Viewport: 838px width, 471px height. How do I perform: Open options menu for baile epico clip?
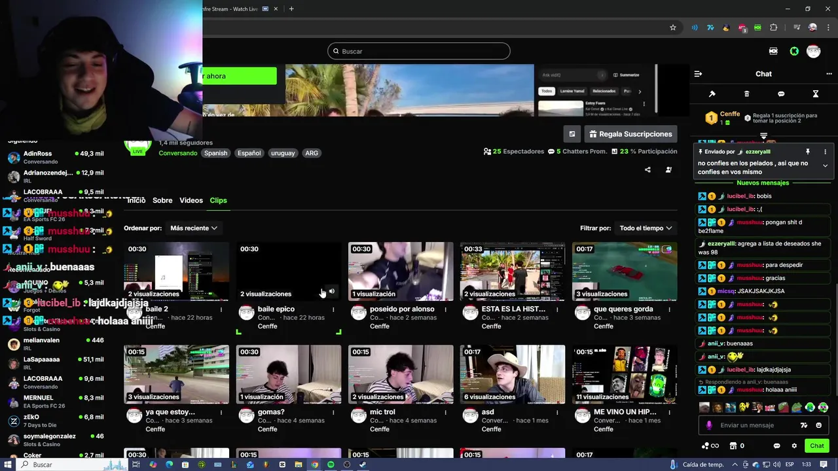pos(333,309)
